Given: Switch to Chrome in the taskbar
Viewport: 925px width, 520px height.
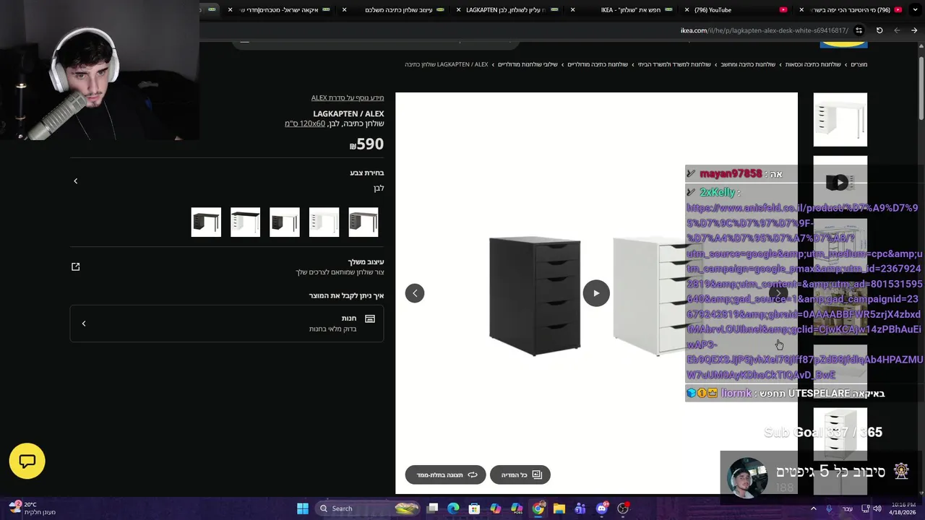Looking at the screenshot, I should 538,508.
